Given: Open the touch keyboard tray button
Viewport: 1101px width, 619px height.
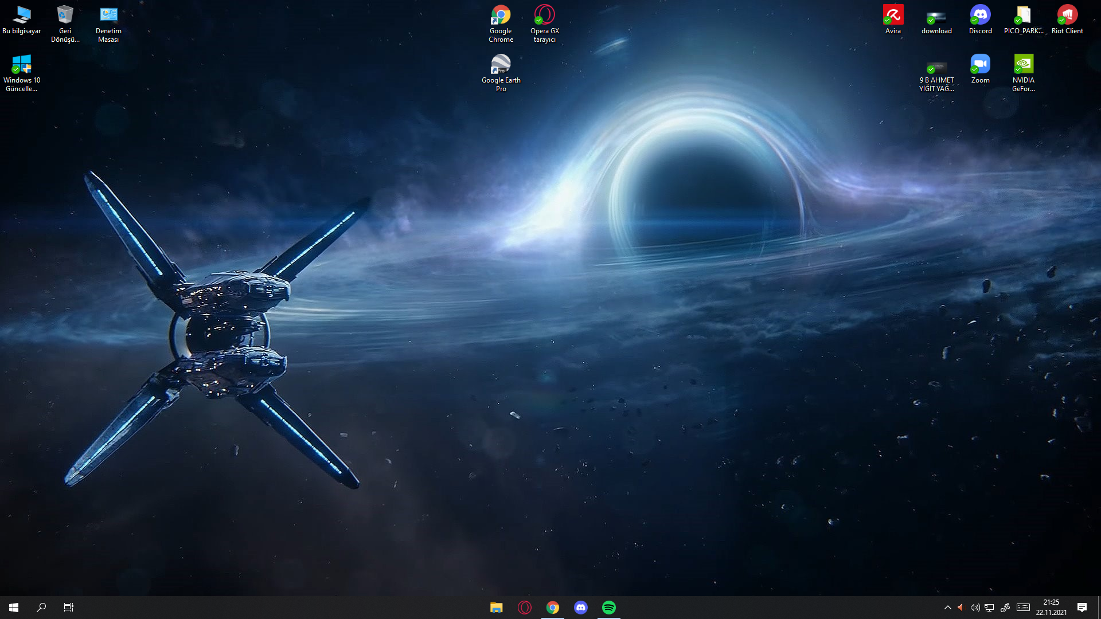Looking at the screenshot, I should click(1023, 608).
